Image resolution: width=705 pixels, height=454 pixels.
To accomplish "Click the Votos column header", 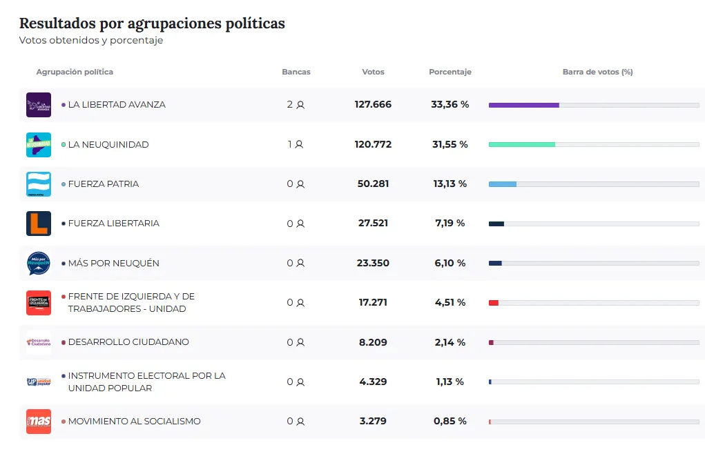I will pos(373,72).
